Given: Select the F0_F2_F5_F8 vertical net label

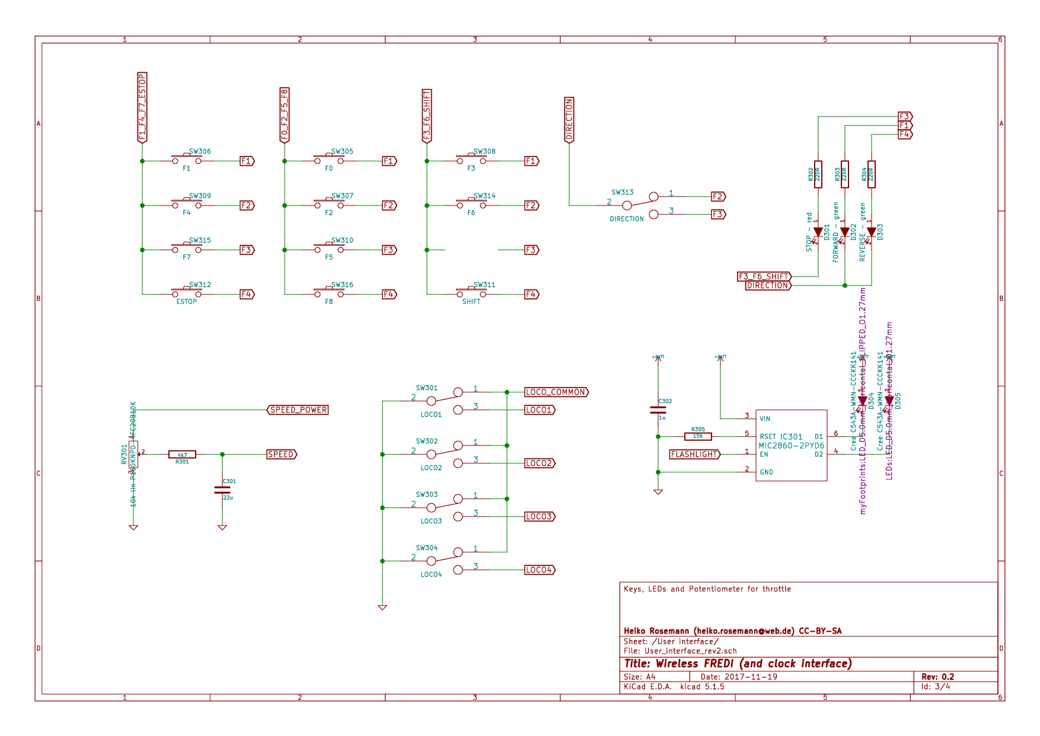Looking at the screenshot, I should [285, 116].
